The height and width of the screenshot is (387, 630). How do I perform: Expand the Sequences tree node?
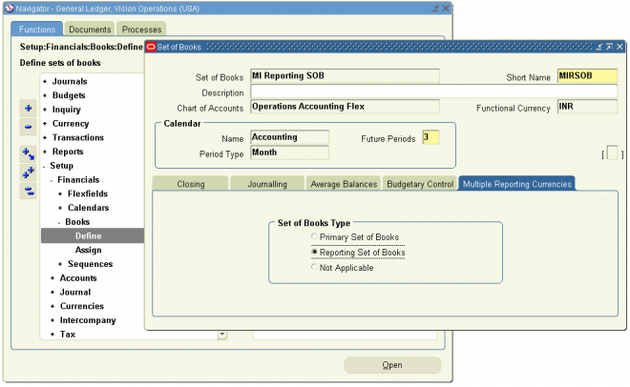(60, 264)
